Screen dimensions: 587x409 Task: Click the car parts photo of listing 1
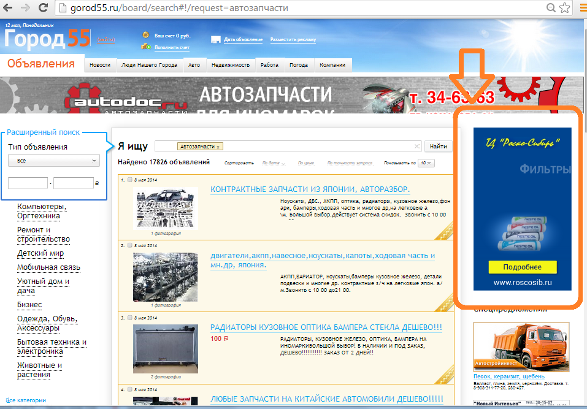pyautogui.click(x=166, y=208)
